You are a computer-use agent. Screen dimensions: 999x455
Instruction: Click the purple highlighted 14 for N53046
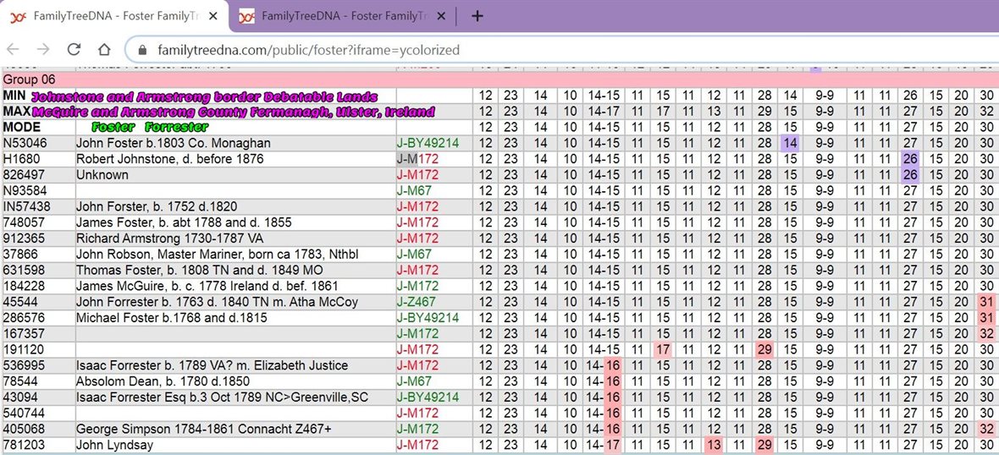click(790, 143)
